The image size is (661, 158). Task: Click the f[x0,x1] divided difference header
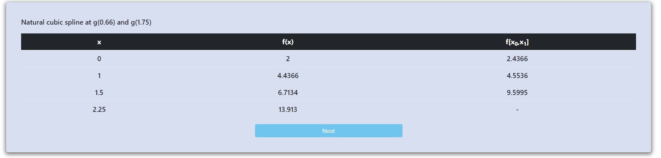tap(517, 42)
